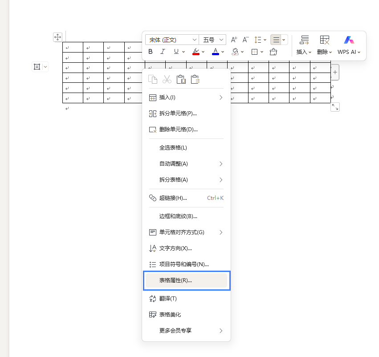Increase font size with A+ icon
Screen dimensions: 379x357
click(x=234, y=40)
